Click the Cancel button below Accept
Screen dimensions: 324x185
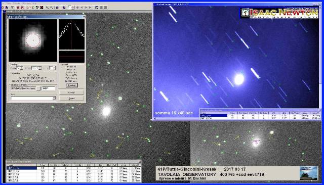coord(71,99)
